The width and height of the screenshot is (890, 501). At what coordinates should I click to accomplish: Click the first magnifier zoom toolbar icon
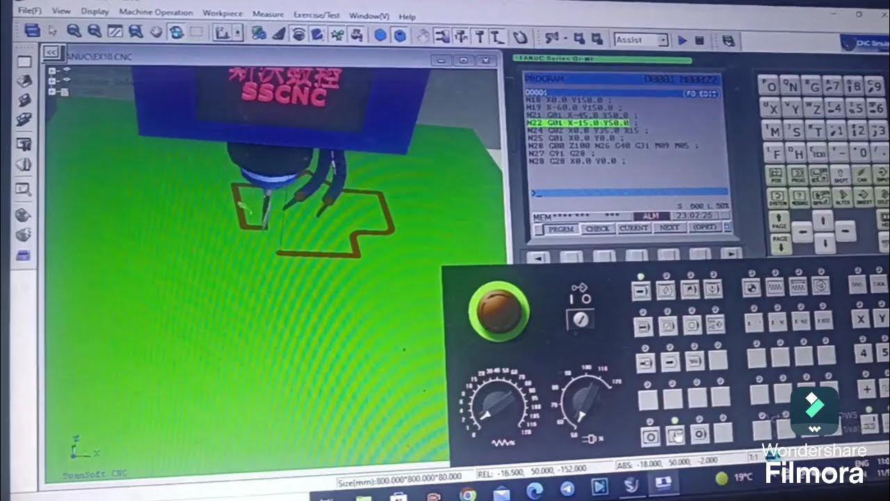[74, 31]
